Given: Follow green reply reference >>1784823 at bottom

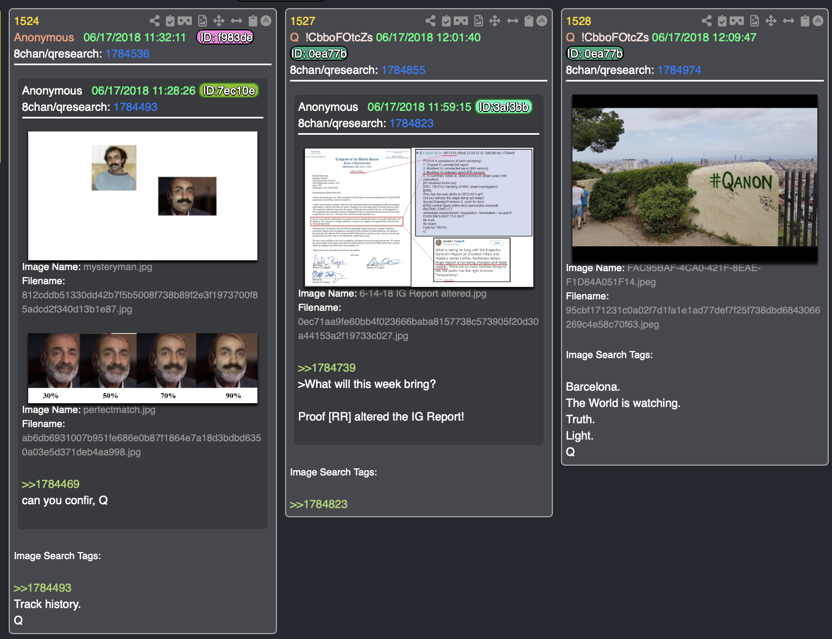Looking at the screenshot, I should tap(319, 504).
